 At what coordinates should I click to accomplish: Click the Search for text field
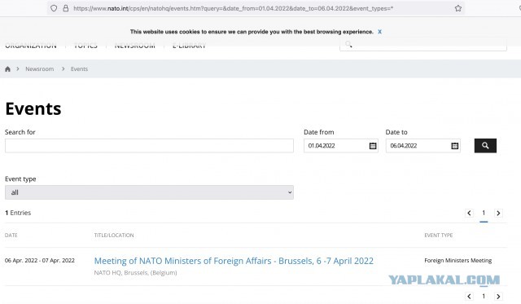tap(149, 146)
